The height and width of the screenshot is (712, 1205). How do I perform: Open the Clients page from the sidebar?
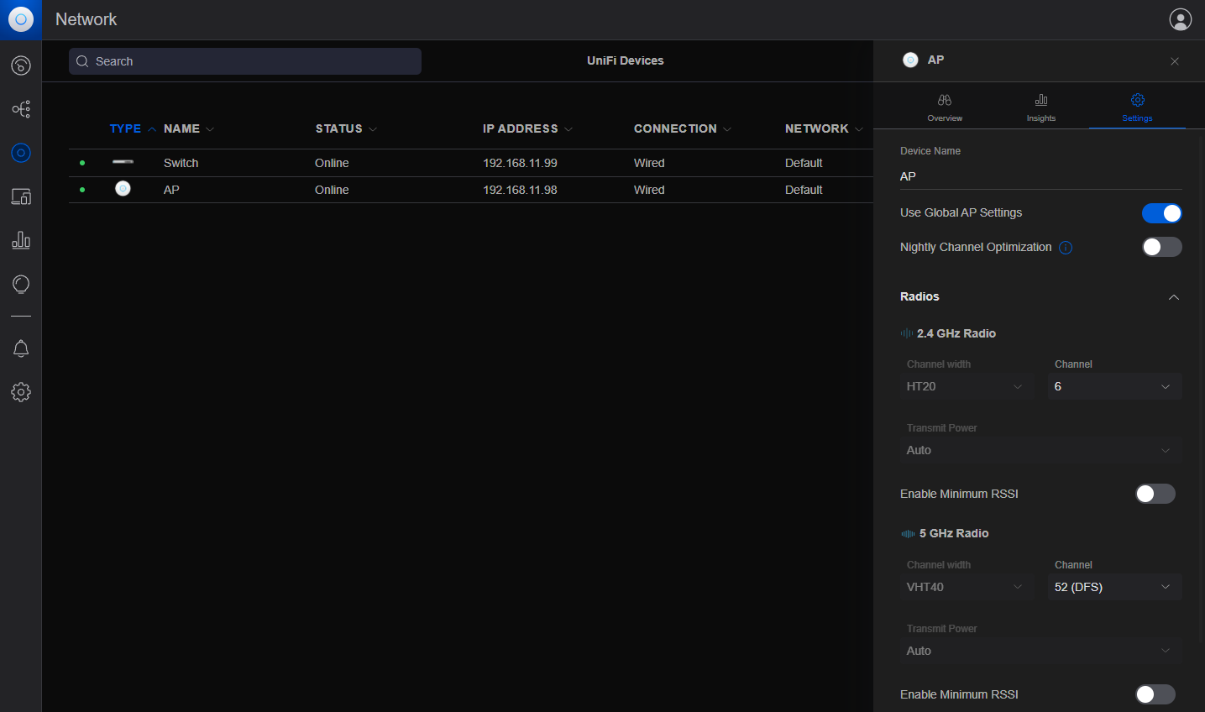tap(20, 196)
